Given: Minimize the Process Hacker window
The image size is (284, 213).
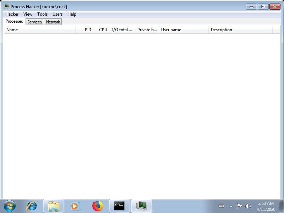Looking at the screenshot, I should (251, 7).
